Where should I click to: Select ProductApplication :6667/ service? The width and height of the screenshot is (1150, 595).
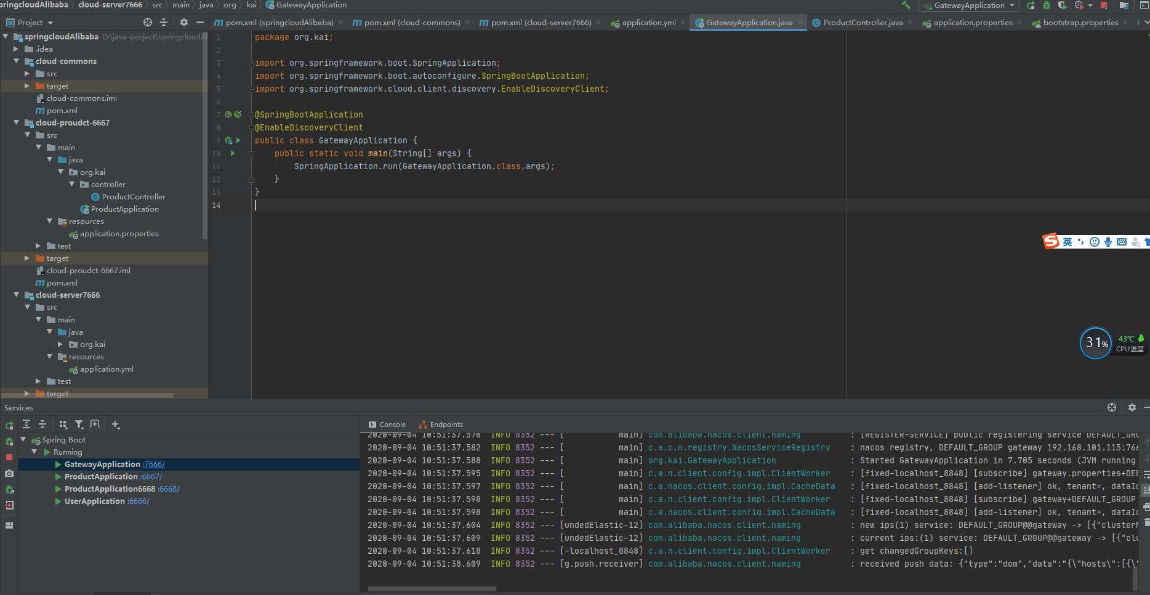[x=113, y=477]
